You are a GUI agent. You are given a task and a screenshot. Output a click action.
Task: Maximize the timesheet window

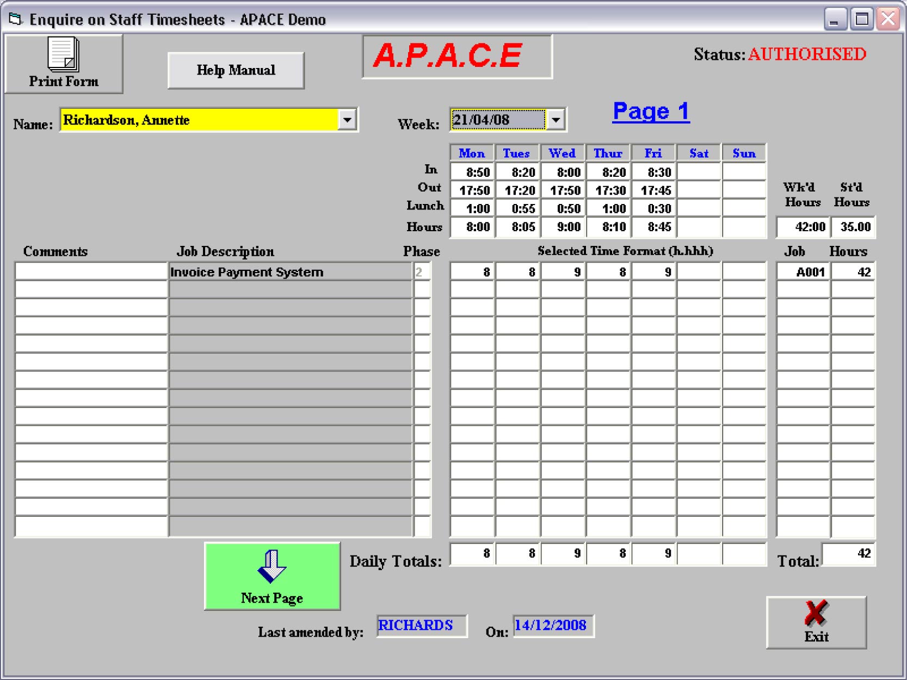click(861, 20)
